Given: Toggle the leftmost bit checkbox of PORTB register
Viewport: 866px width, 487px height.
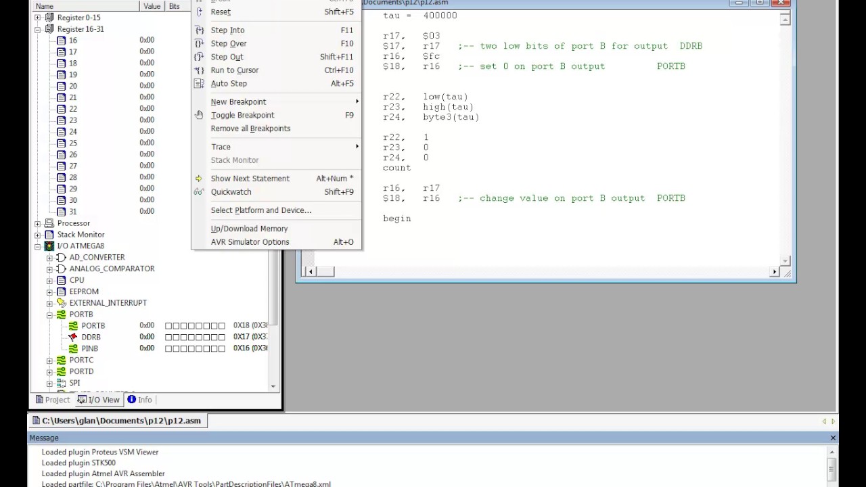Looking at the screenshot, I should point(168,326).
